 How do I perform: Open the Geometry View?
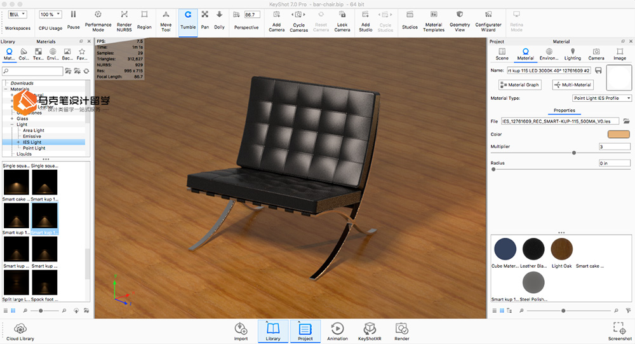(x=460, y=21)
